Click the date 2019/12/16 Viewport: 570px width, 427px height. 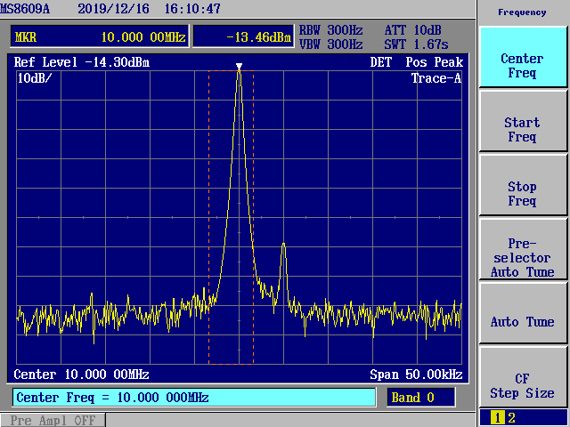point(113,8)
